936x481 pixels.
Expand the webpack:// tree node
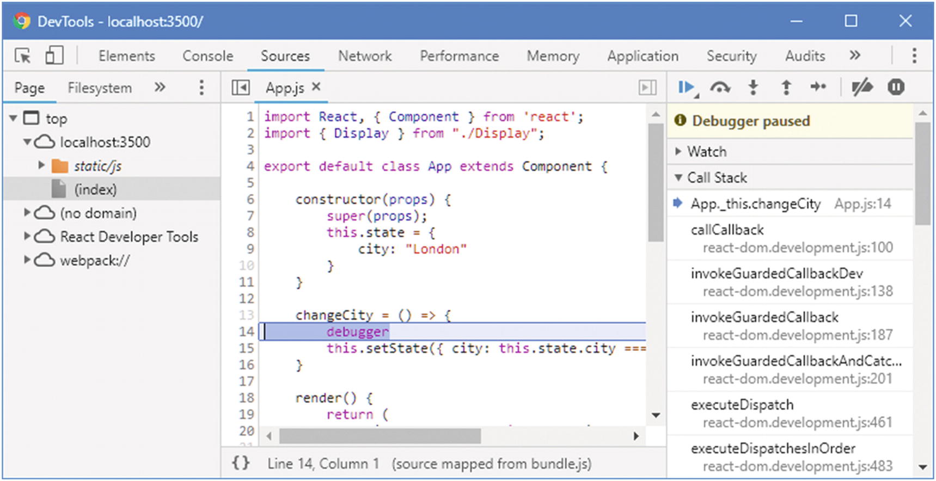point(27,260)
